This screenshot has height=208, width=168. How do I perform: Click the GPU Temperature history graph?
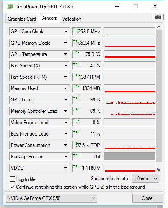pos(130,54)
